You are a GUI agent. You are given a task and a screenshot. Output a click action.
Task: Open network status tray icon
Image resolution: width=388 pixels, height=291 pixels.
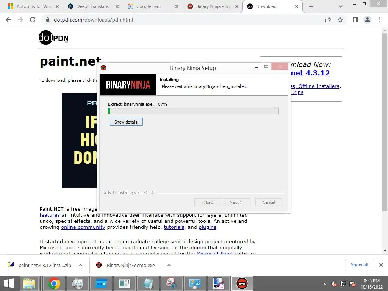[x=343, y=284]
